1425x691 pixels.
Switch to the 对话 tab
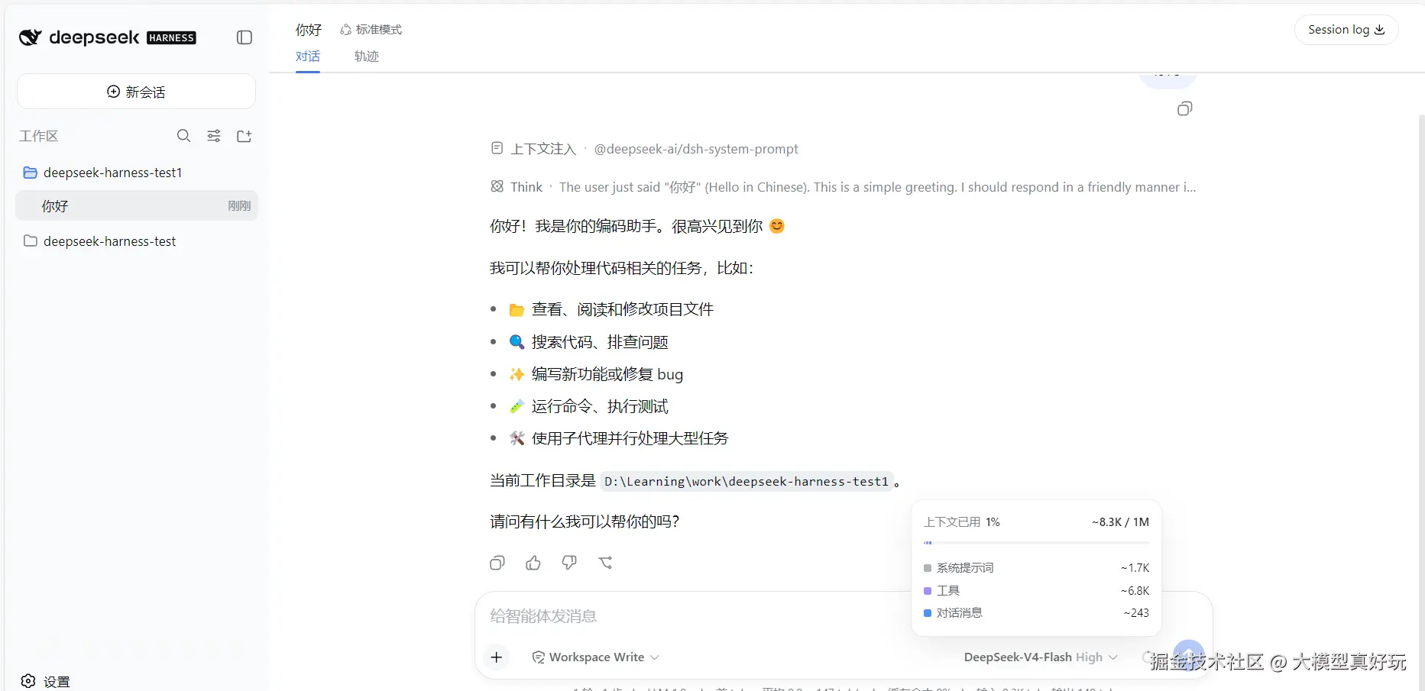(x=308, y=57)
